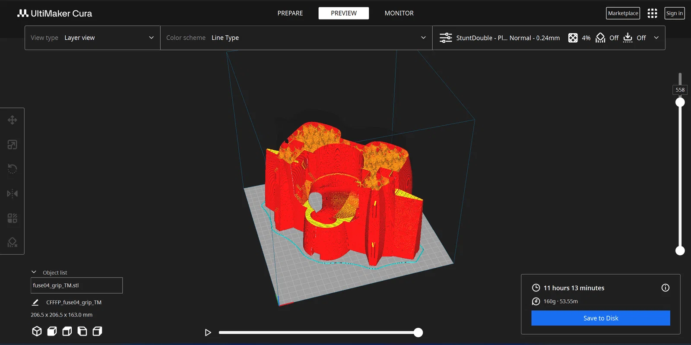
Task: Select the Move tool in left toolbar
Action: coord(12,120)
